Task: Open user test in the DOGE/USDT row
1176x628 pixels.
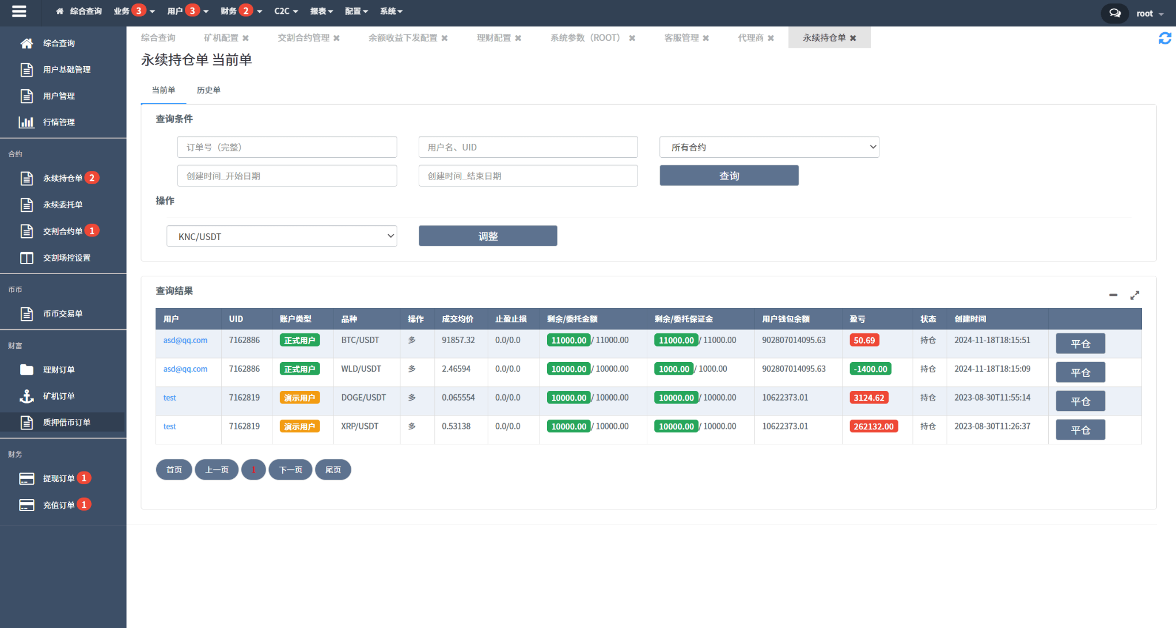Action: 169,398
